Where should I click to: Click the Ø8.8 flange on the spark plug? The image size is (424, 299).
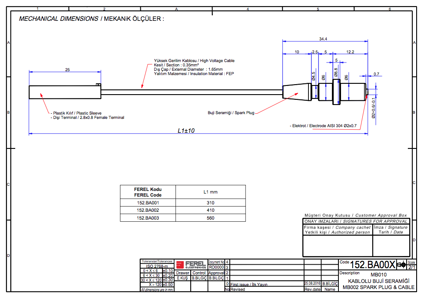[x=336, y=92]
